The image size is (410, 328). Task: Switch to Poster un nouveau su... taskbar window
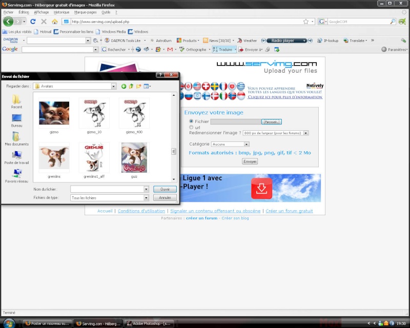(x=48, y=323)
